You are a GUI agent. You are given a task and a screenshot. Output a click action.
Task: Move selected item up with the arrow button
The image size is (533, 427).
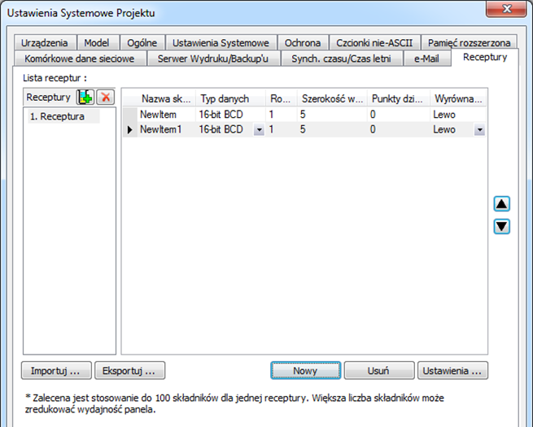click(502, 204)
